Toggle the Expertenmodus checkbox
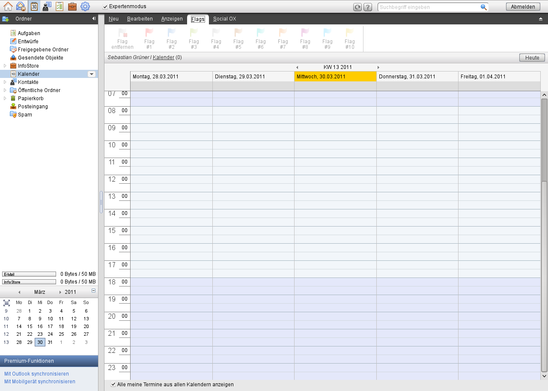Image resolution: width=548 pixels, height=391 pixels. click(105, 7)
